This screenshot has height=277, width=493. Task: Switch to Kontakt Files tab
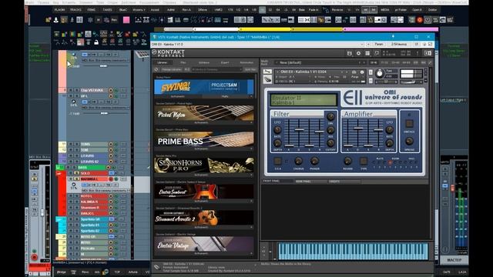(183, 62)
